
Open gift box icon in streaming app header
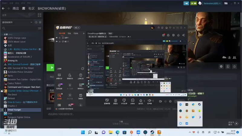(163, 35)
